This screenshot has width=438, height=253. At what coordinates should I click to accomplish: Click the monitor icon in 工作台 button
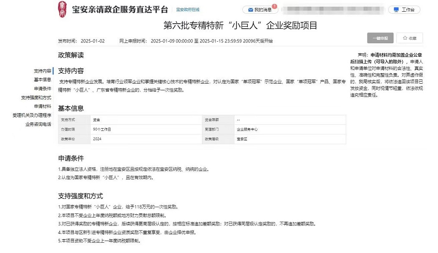pyautogui.click(x=395, y=10)
